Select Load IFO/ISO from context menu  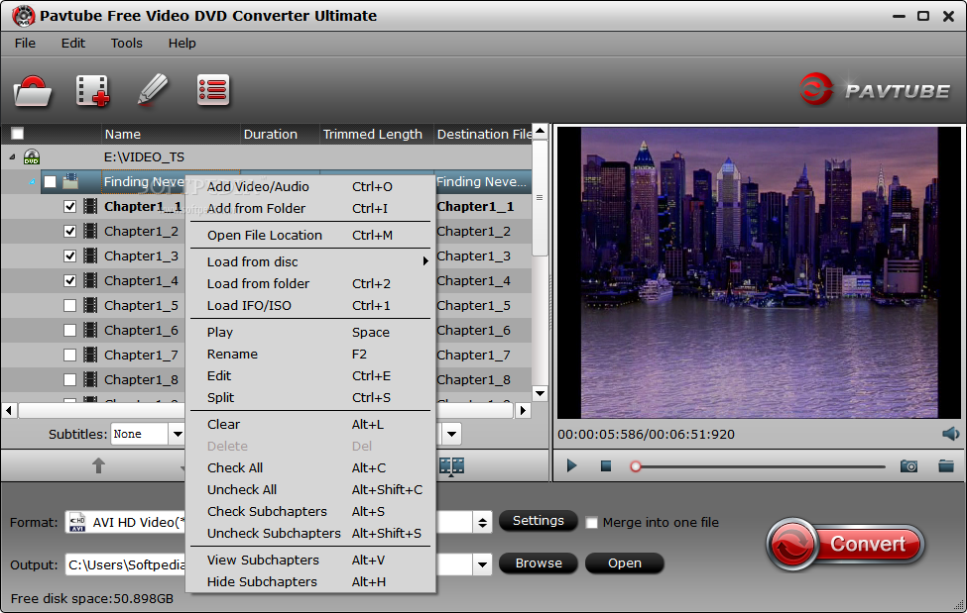310,306
